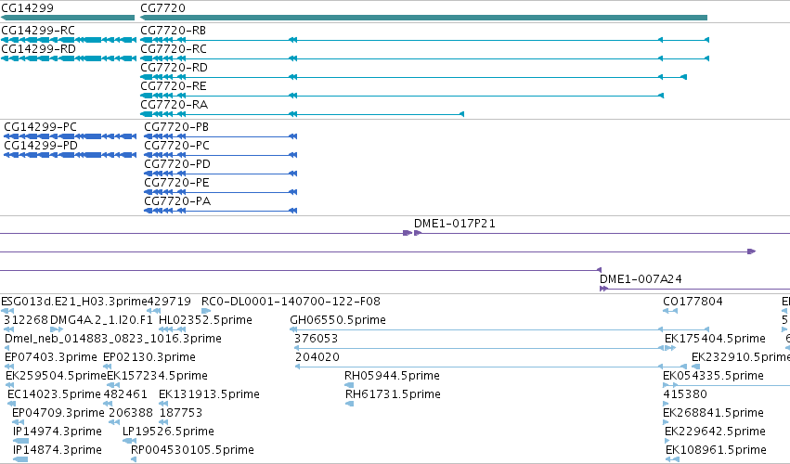Select EST CO177804

point(693,302)
